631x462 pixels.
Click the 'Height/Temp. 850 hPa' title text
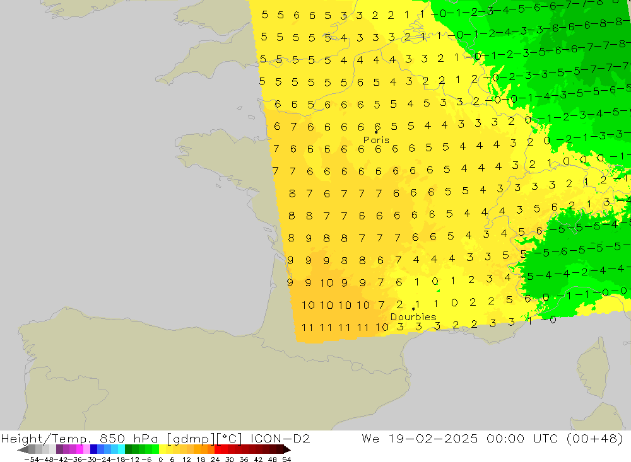point(81,438)
